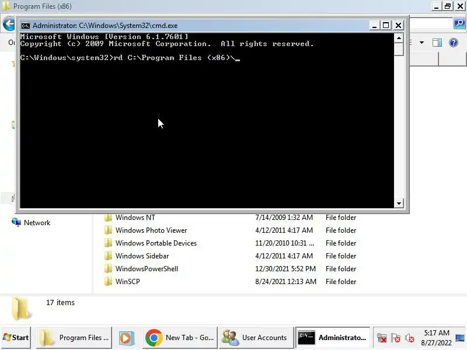Select the Windows Portable Devices folder icon
Viewport: 467px width, 350px height.
point(108,243)
